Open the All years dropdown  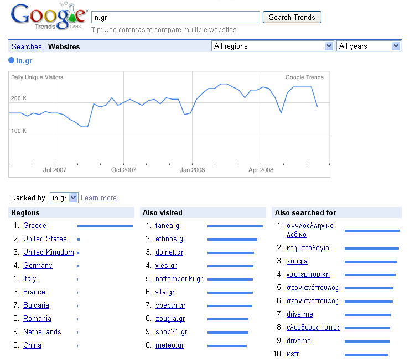(369, 46)
